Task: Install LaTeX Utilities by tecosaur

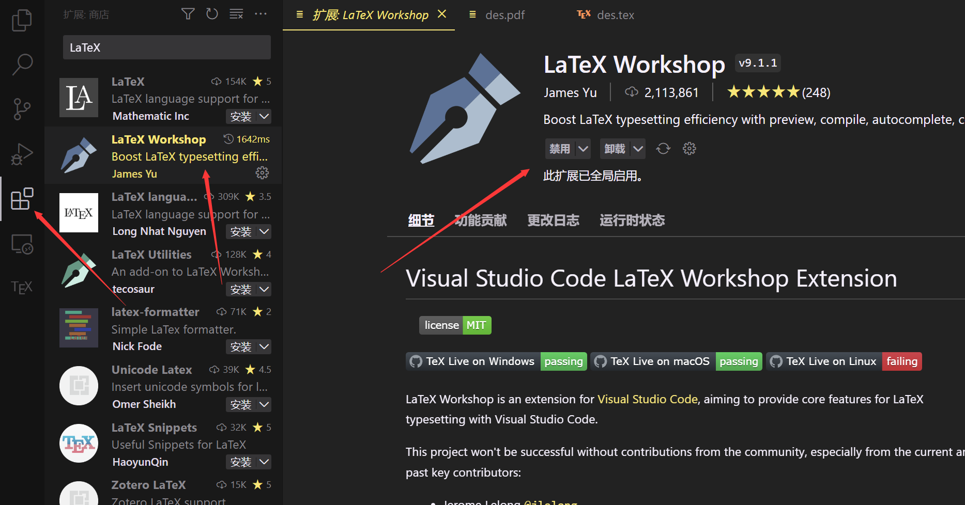Action: (x=241, y=289)
